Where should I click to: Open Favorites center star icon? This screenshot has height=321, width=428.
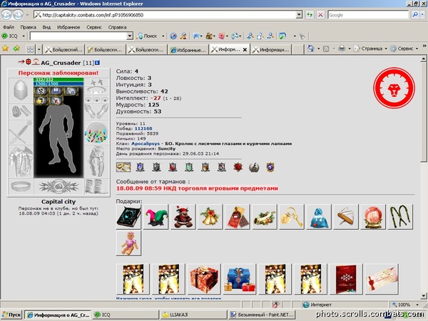point(5,49)
